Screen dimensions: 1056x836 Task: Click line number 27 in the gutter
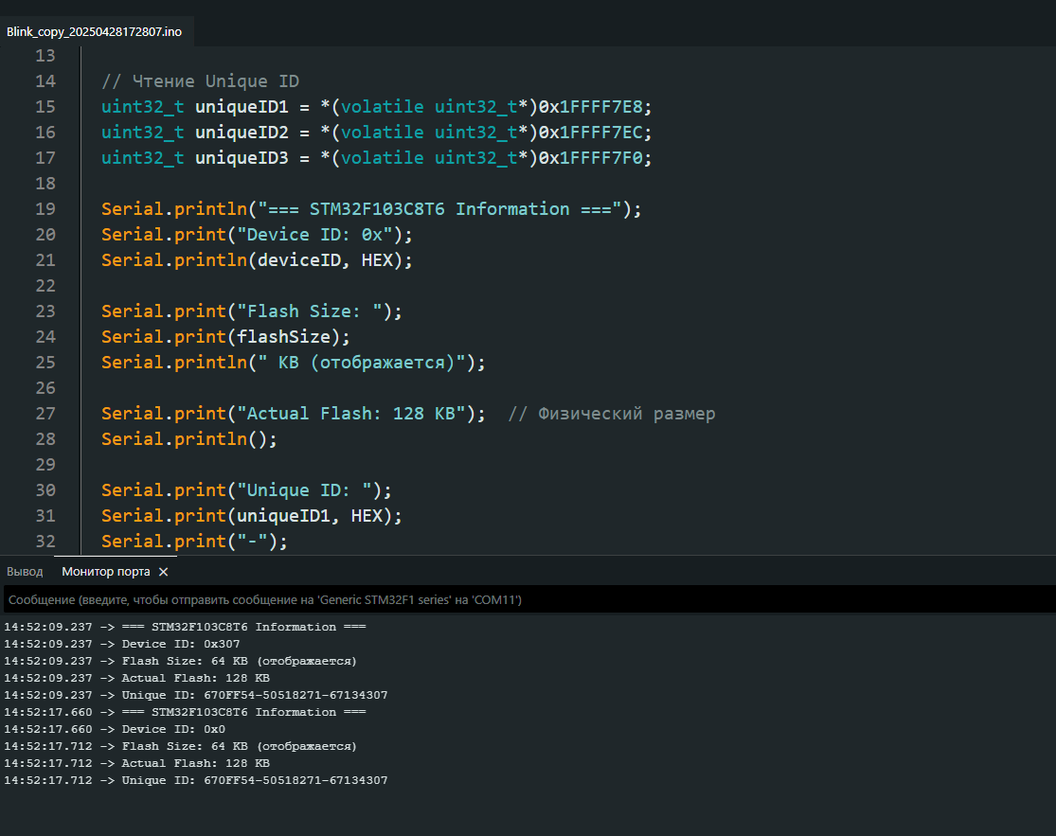pos(45,413)
